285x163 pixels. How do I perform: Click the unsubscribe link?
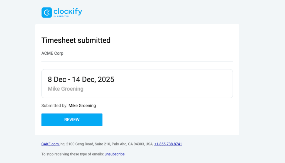pyautogui.click(x=114, y=154)
